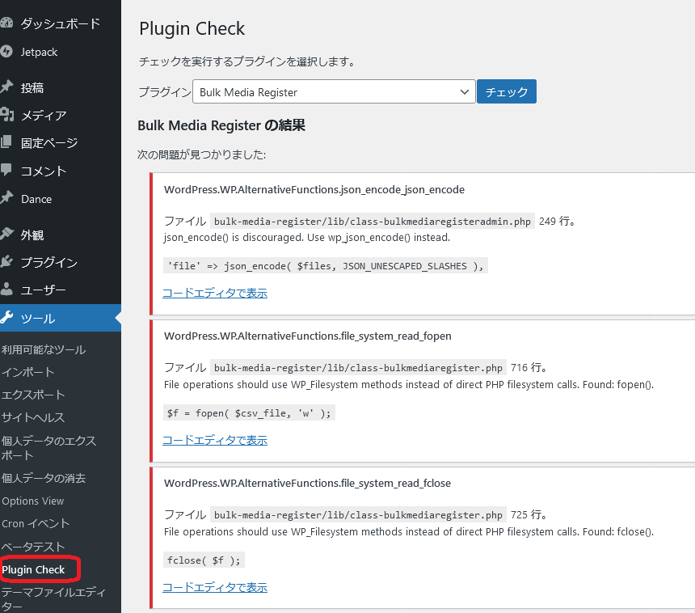The width and height of the screenshot is (695, 613).
Task: Click the wrench icon beside ツール
Action: pos(6,318)
